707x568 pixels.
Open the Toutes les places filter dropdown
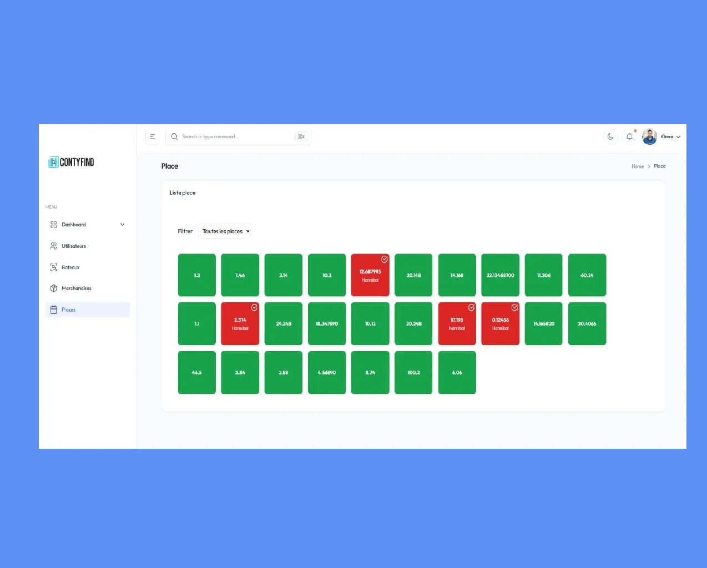225,231
